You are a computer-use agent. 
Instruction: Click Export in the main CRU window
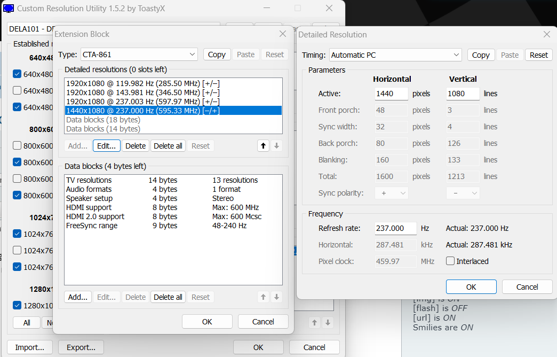click(x=81, y=347)
